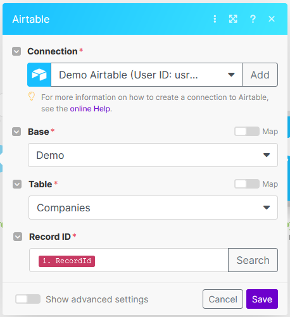The height and width of the screenshot is (317, 290).
Task: Expand the dialog with the fullscreen icon
Action: pos(233,19)
